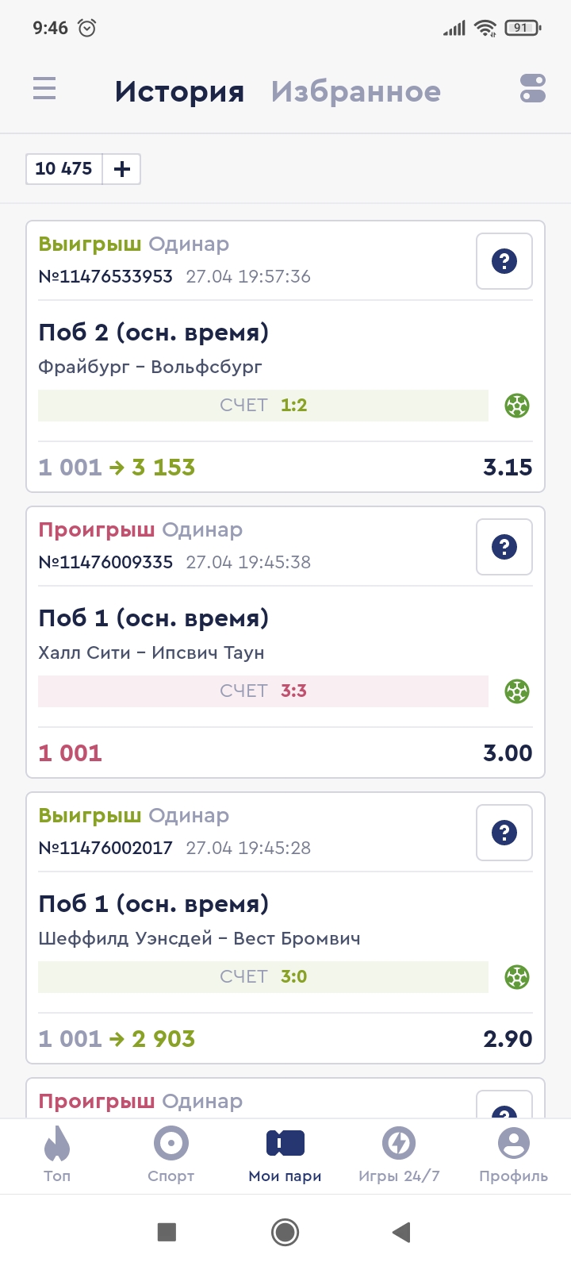Image resolution: width=571 pixels, height=1270 pixels.
Task: Click the football icon on Халл Сити match
Action: tap(517, 691)
